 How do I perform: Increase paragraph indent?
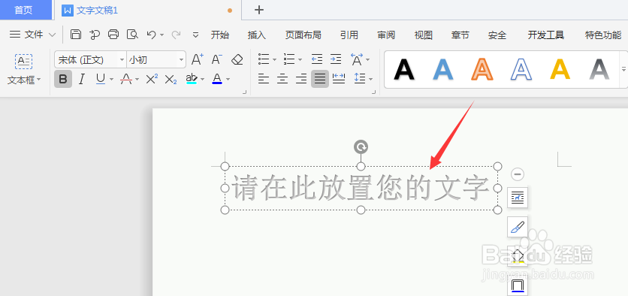[x=336, y=59]
